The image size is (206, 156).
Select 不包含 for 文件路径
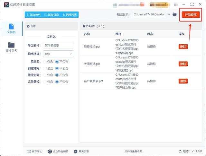coord(57,82)
